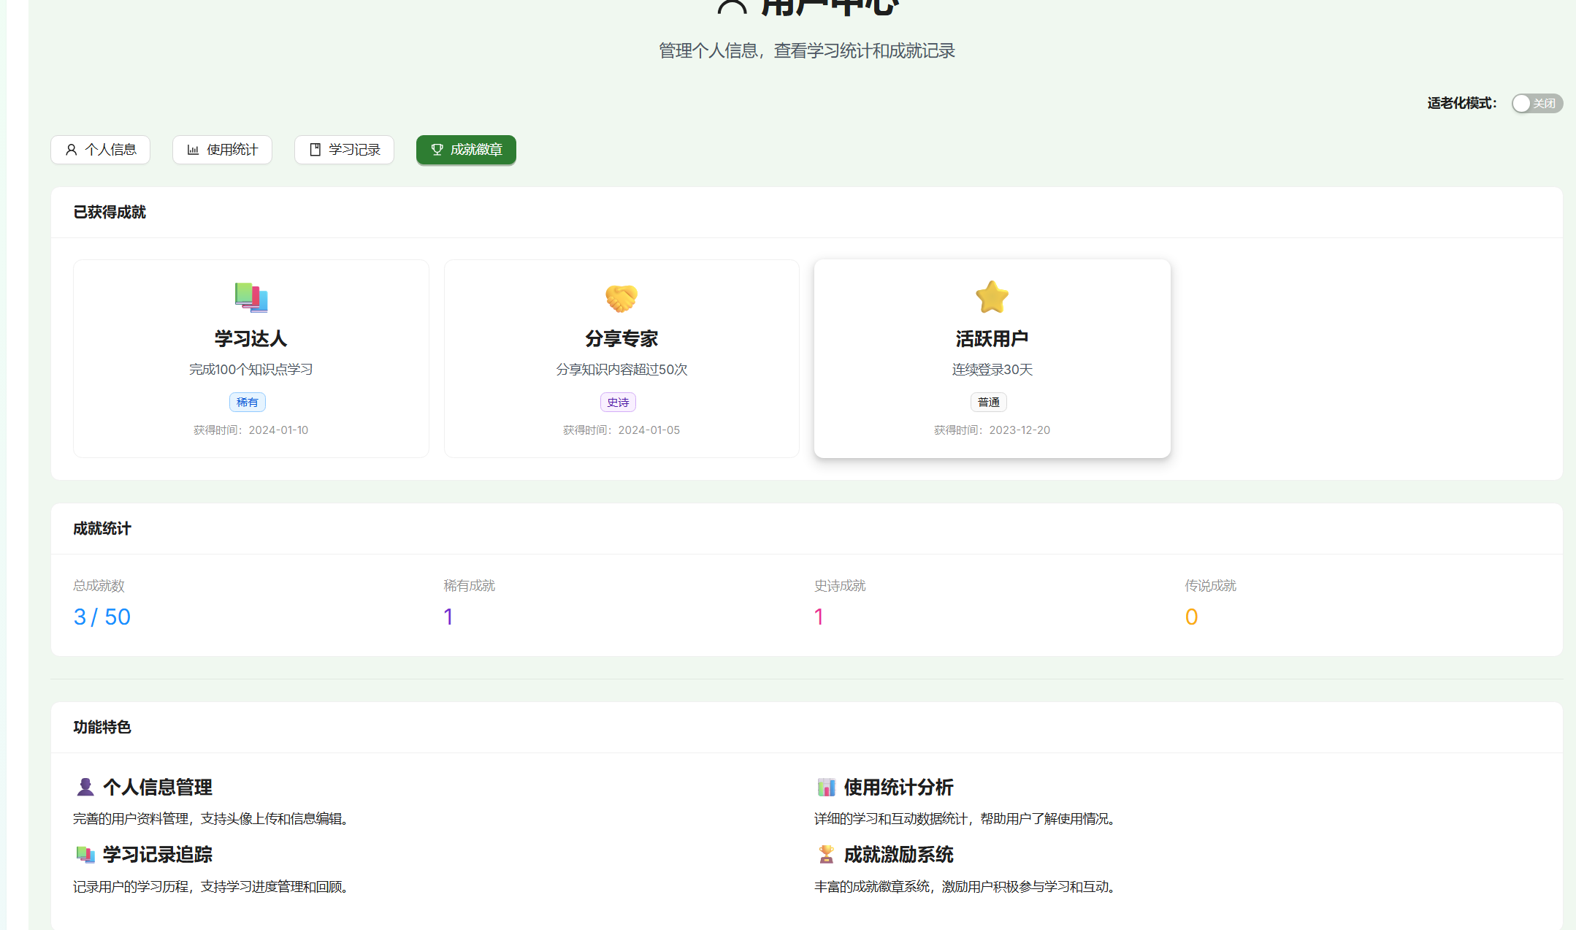The image size is (1576, 930).
Task: Click the trophy icon beside 成就激励系统
Action: 826,854
